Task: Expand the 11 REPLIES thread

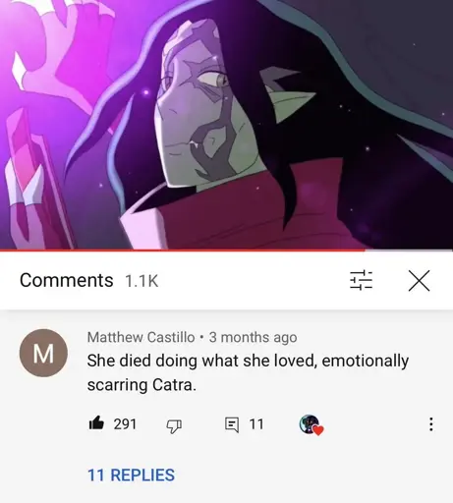Action: point(131,475)
